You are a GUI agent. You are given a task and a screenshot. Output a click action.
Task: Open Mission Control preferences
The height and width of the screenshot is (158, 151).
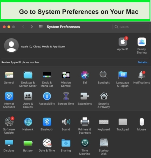(x=66, y=75)
